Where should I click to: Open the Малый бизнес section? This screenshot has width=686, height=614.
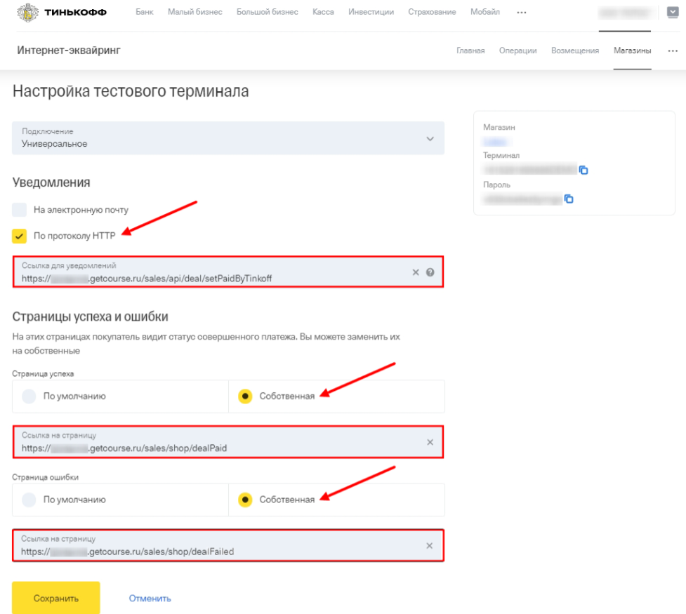pos(195,12)
